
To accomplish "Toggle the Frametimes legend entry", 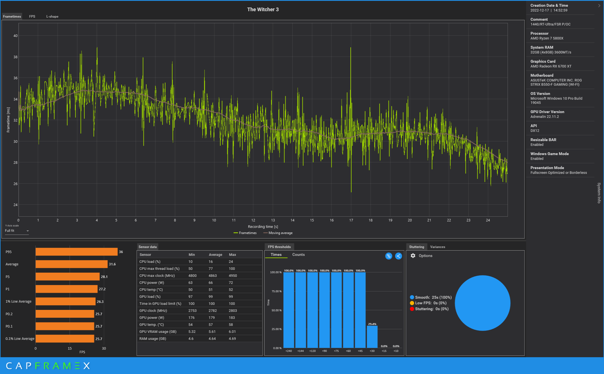I will (245, 233).
